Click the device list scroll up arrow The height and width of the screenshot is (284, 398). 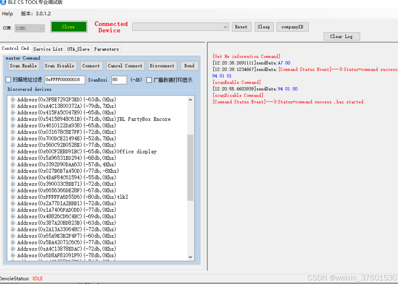190,100
